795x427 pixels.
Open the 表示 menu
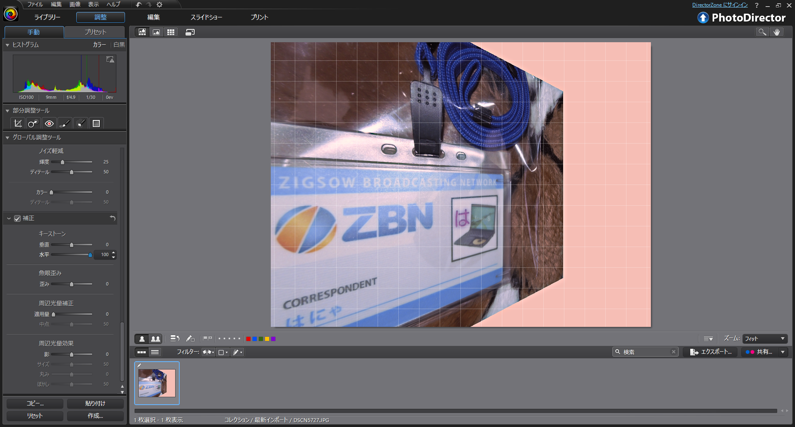point(94,5)
